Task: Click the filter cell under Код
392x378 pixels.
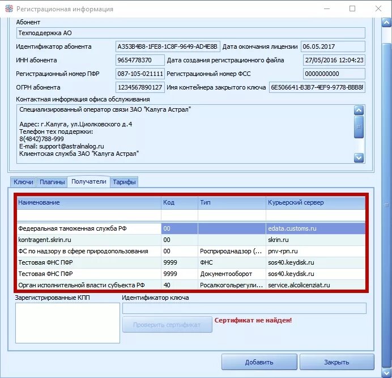Action: point(180,215)
